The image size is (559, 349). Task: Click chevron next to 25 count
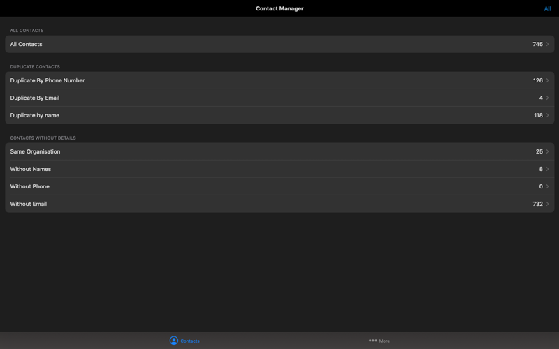coord(547,151)
